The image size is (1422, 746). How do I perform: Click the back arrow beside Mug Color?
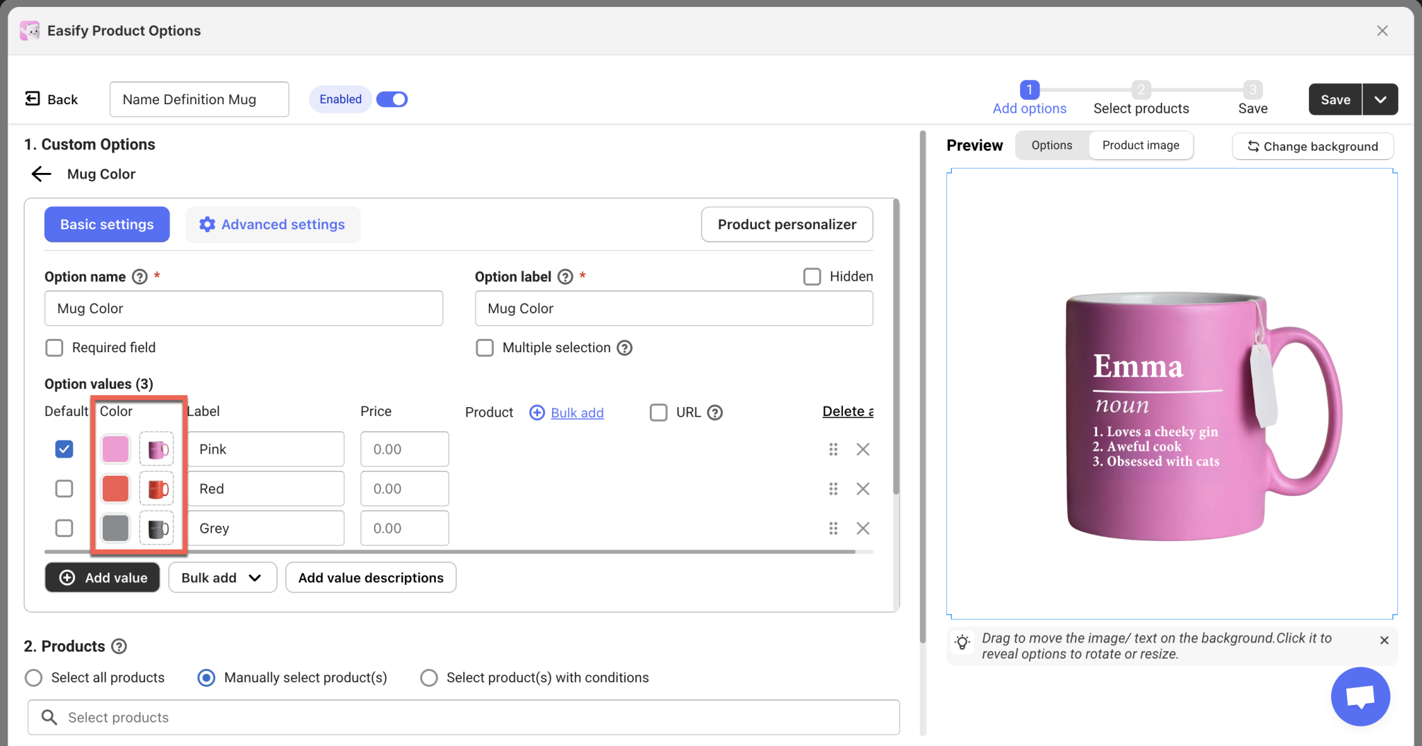click(x=42, y=174)
